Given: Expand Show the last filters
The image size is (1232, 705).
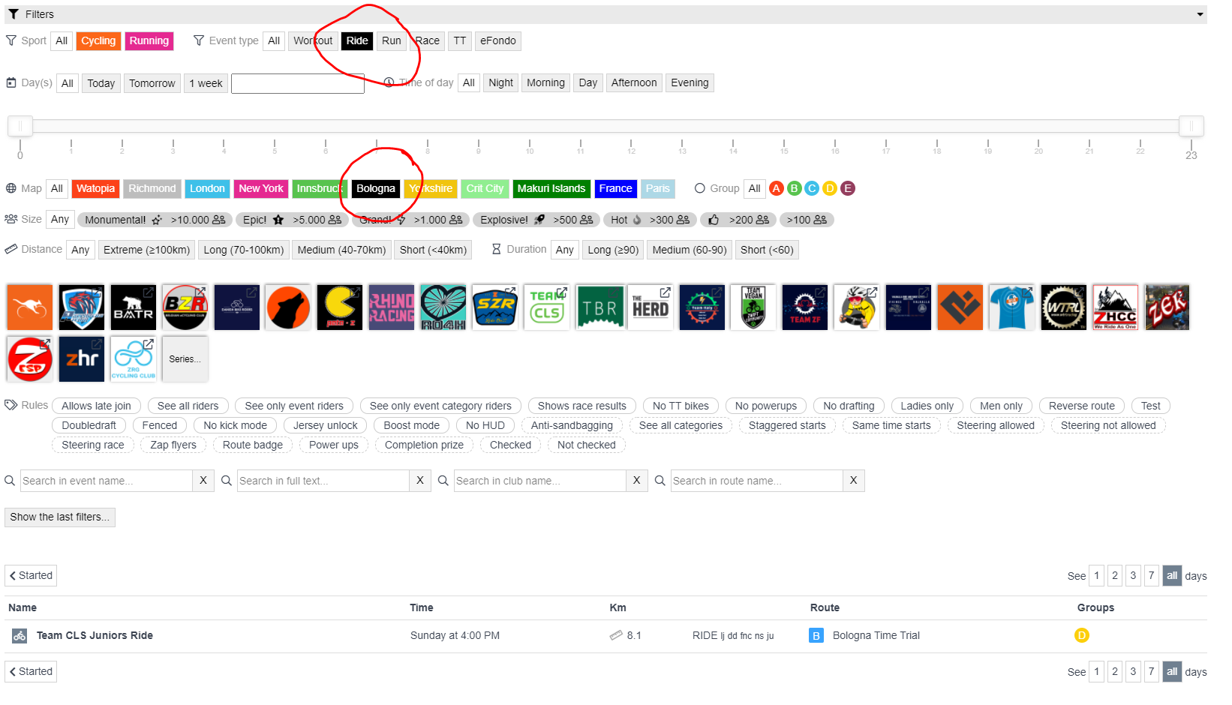Looking at the screenshot, I should click(60, 517).
